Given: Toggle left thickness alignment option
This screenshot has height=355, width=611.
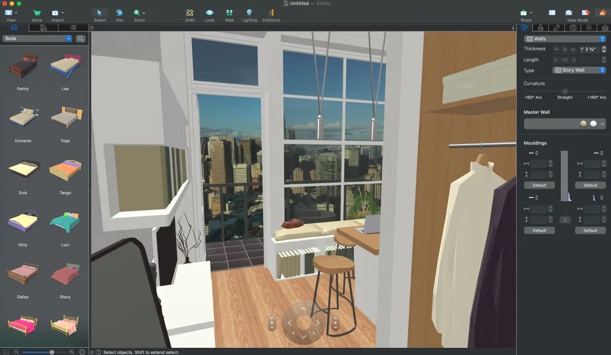Looking at the screenshot, I should tap(557, 49).
